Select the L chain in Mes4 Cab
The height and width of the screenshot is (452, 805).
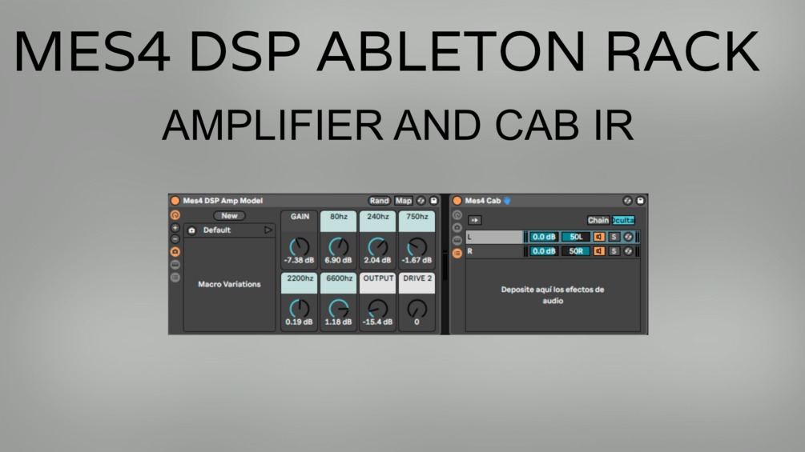coord(494,237)
